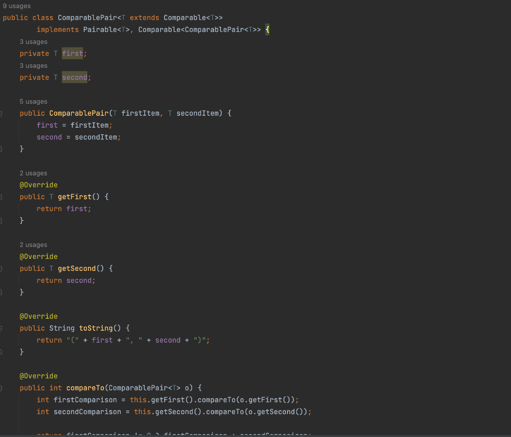Screen dimensions: 511x437
Task: Click 'second' in 'return second;' statement
Action: pos(79,280)
